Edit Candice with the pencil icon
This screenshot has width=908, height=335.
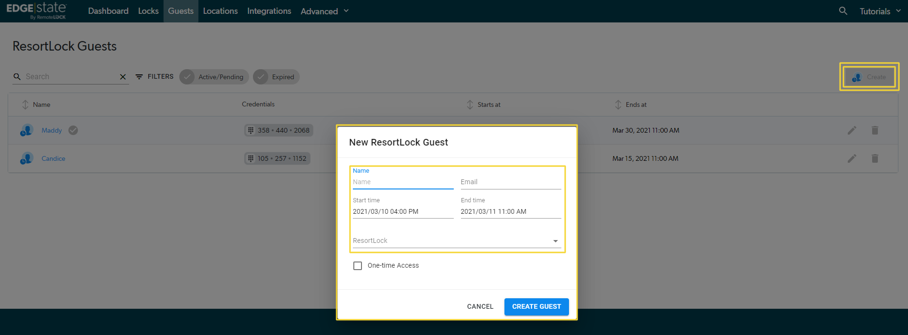[x=852, y=158]
